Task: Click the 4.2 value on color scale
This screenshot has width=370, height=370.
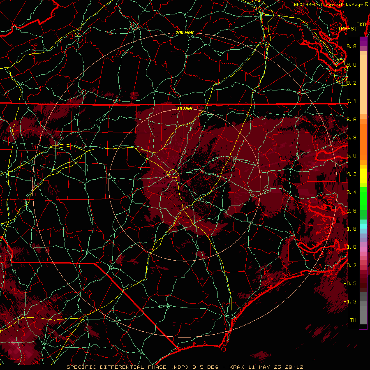Action: tap(351, 174)
